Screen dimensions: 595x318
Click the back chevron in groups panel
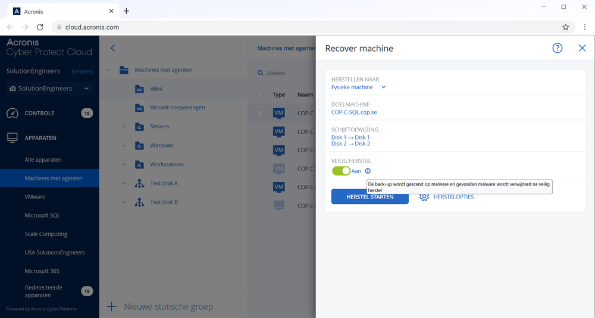[112, 48]
